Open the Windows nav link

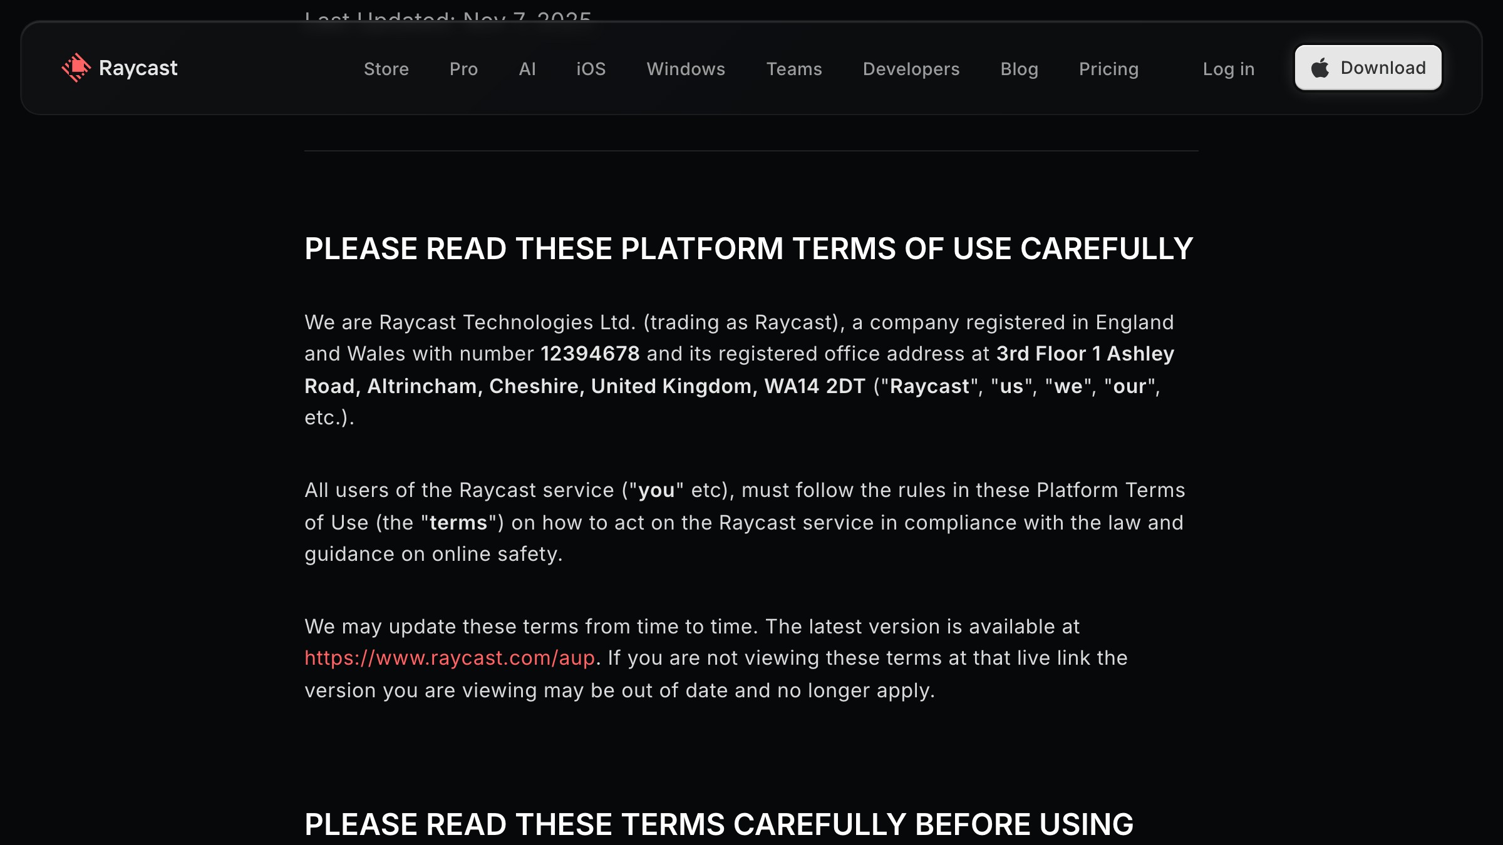[686, 69]
